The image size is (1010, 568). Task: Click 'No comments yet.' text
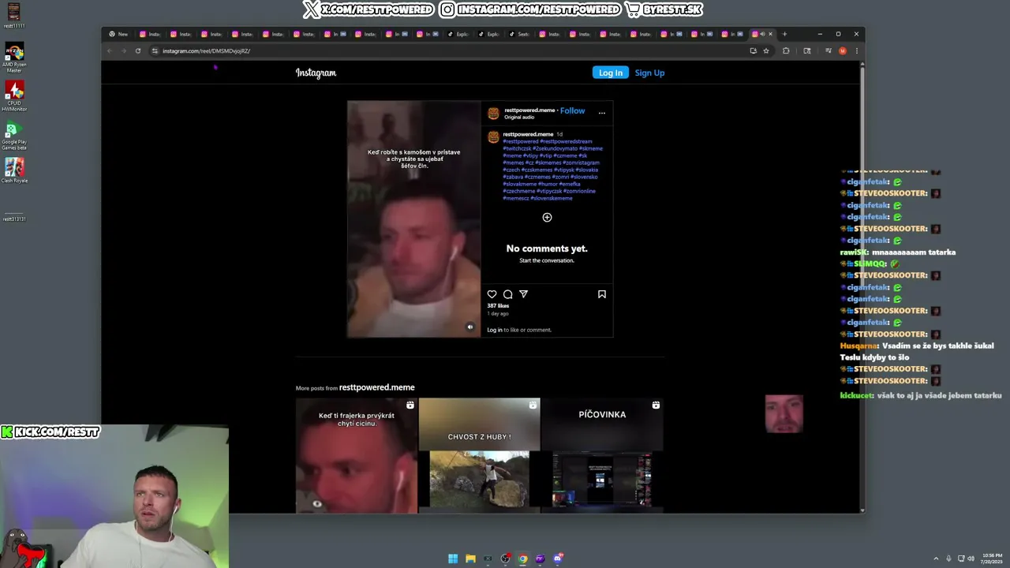(x=547, y=248)
